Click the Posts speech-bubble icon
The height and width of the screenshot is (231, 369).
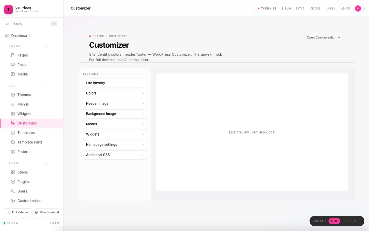13,65
